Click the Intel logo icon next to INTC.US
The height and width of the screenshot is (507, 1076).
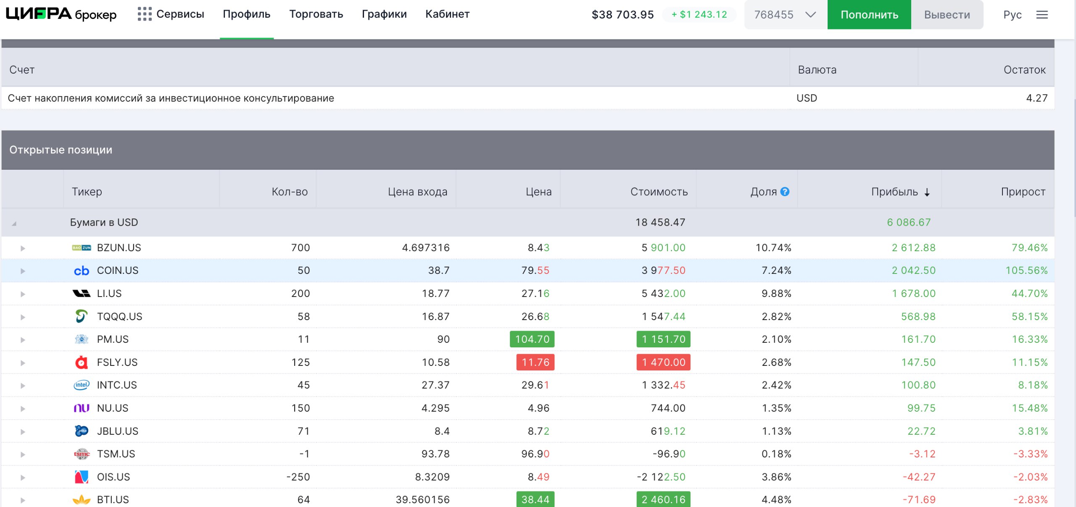pos(81,385)
